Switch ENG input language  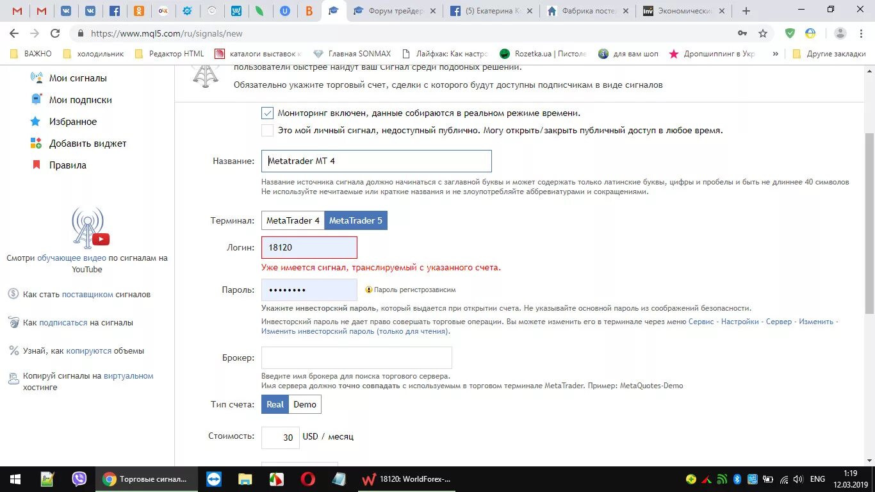817,479
